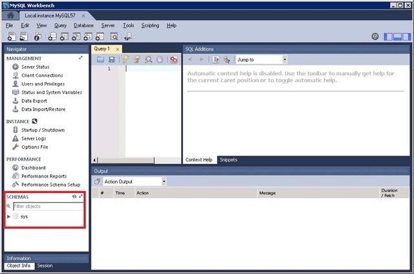Create a new function toolbar icon

point(100,36)
